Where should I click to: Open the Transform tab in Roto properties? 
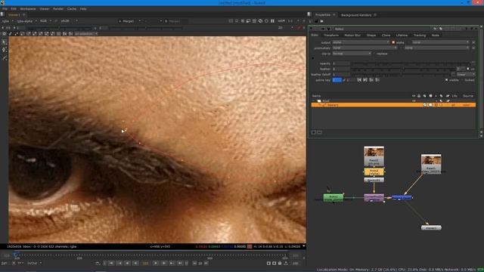[331, 36]
